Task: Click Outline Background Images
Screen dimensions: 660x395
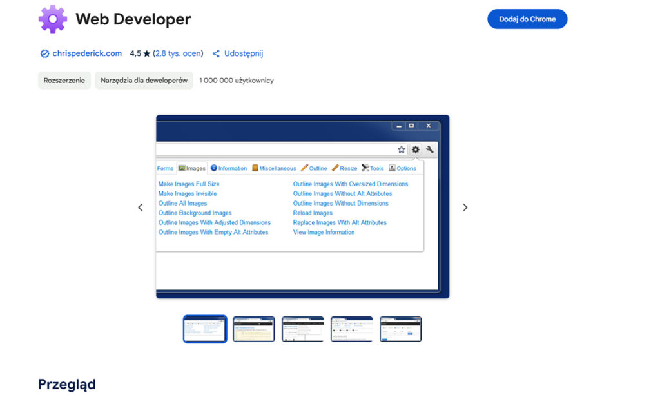Action: pos(195,213)
